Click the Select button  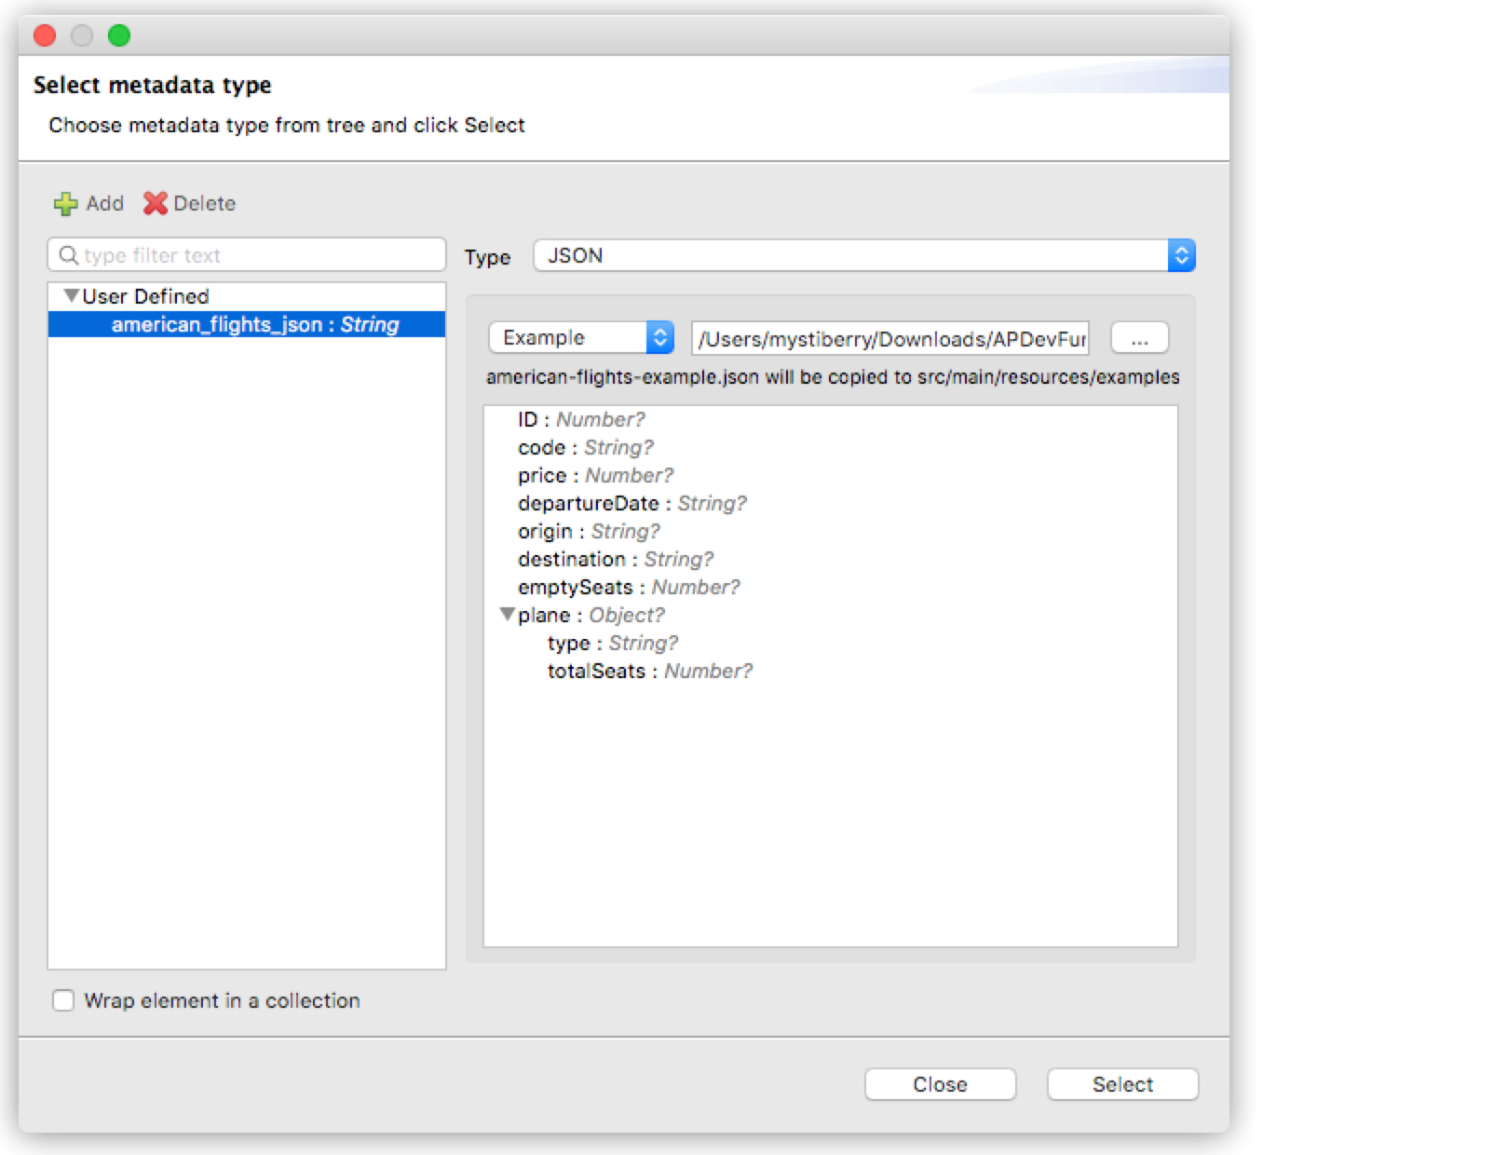point(1122,1083)
